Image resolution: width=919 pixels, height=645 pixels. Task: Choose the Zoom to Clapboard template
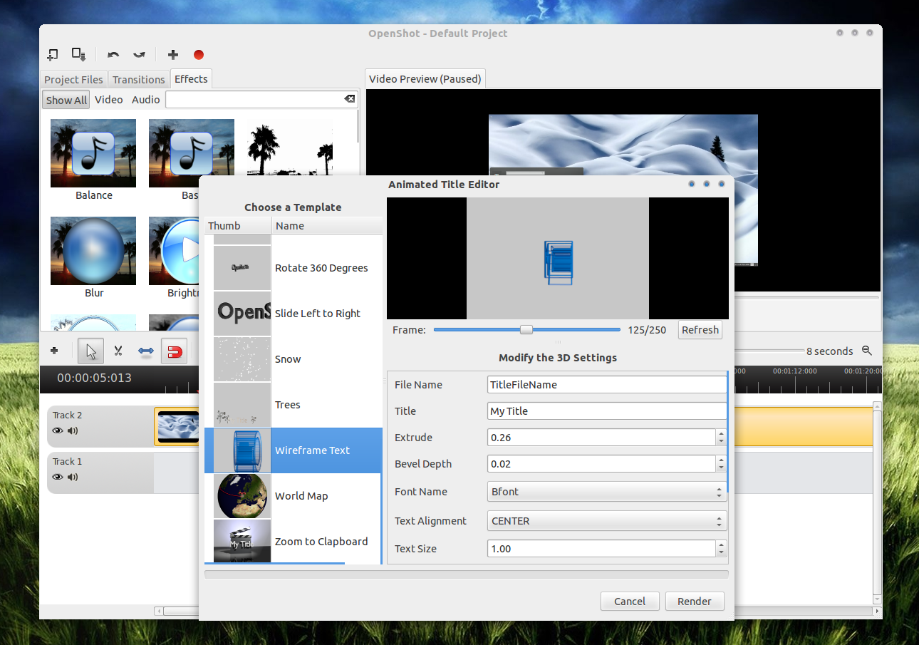[294, 541]
